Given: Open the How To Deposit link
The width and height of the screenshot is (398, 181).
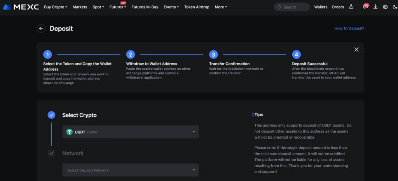Looking at the screenshot, I should tap(349, 28).
